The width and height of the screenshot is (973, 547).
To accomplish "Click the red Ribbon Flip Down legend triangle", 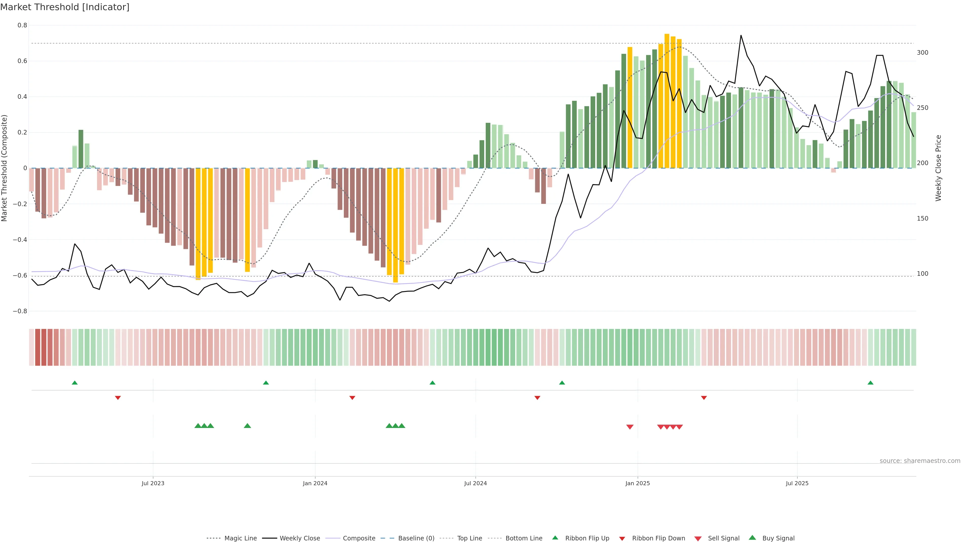I will click(x=622, y=538).
